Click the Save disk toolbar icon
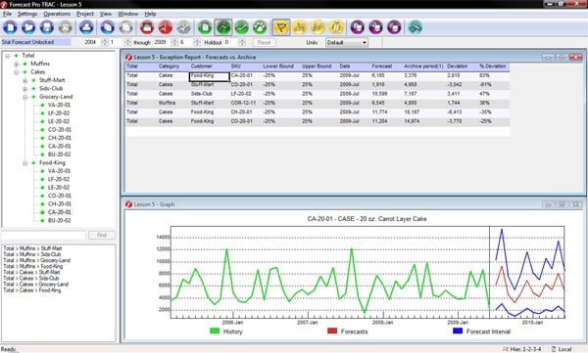 coord(47,27)
